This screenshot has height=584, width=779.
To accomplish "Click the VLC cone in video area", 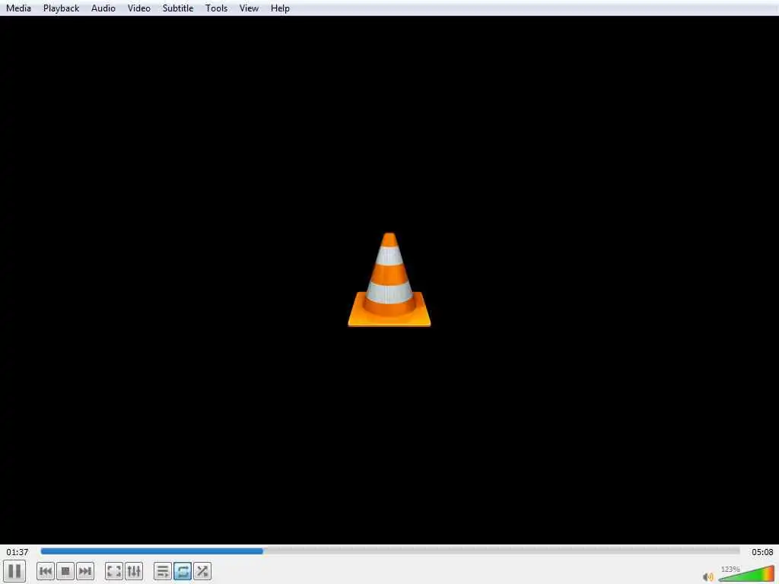I will [x=389, y=280].
